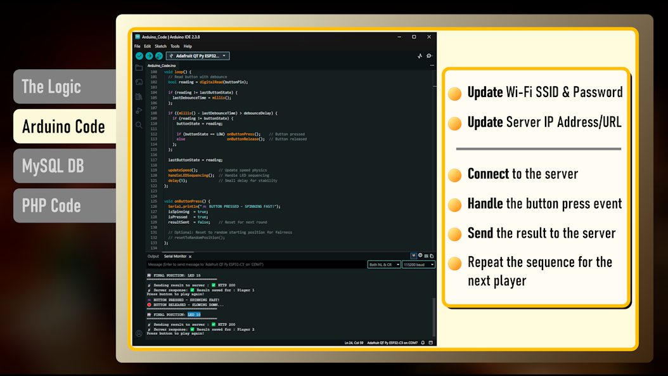Open the File menu

pos(137,46)
